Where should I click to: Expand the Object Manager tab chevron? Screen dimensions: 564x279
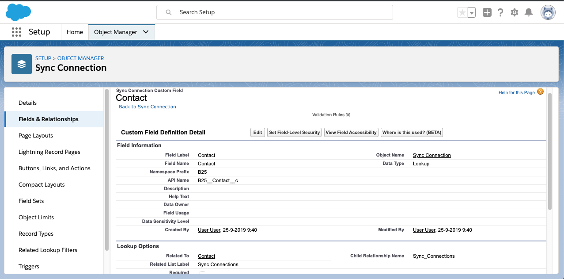pos(146,32)
